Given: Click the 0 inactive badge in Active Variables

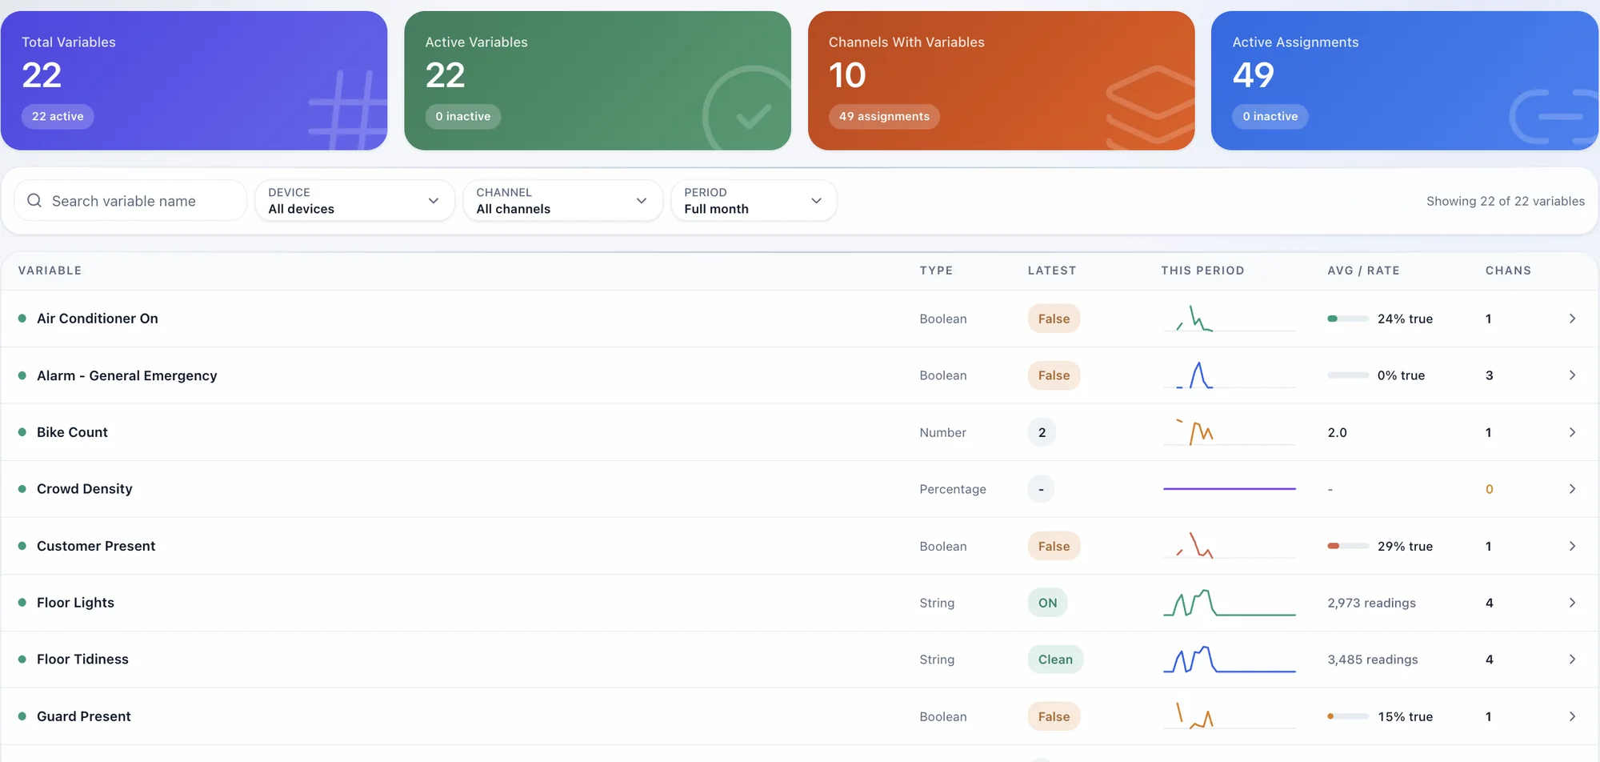Looking at the screenshot, I should tap(463, 116).
